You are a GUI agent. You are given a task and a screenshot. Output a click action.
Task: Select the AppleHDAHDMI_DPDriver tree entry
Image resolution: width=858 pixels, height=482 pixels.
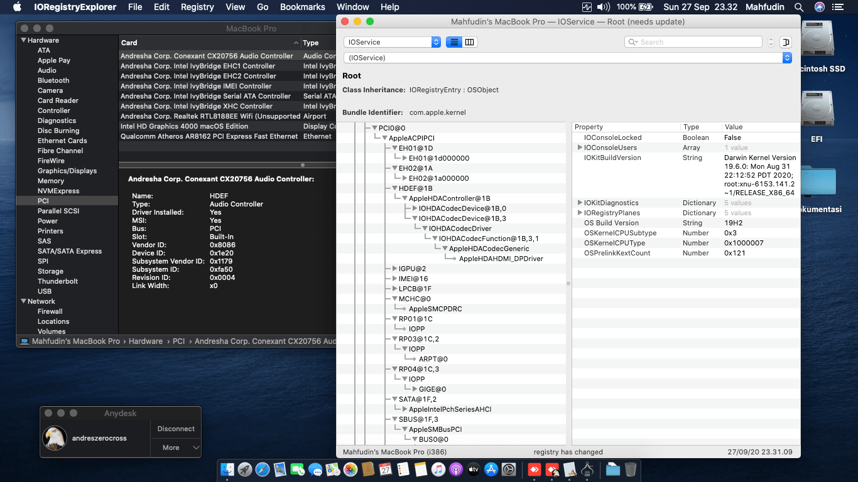[x=501, y=259]
